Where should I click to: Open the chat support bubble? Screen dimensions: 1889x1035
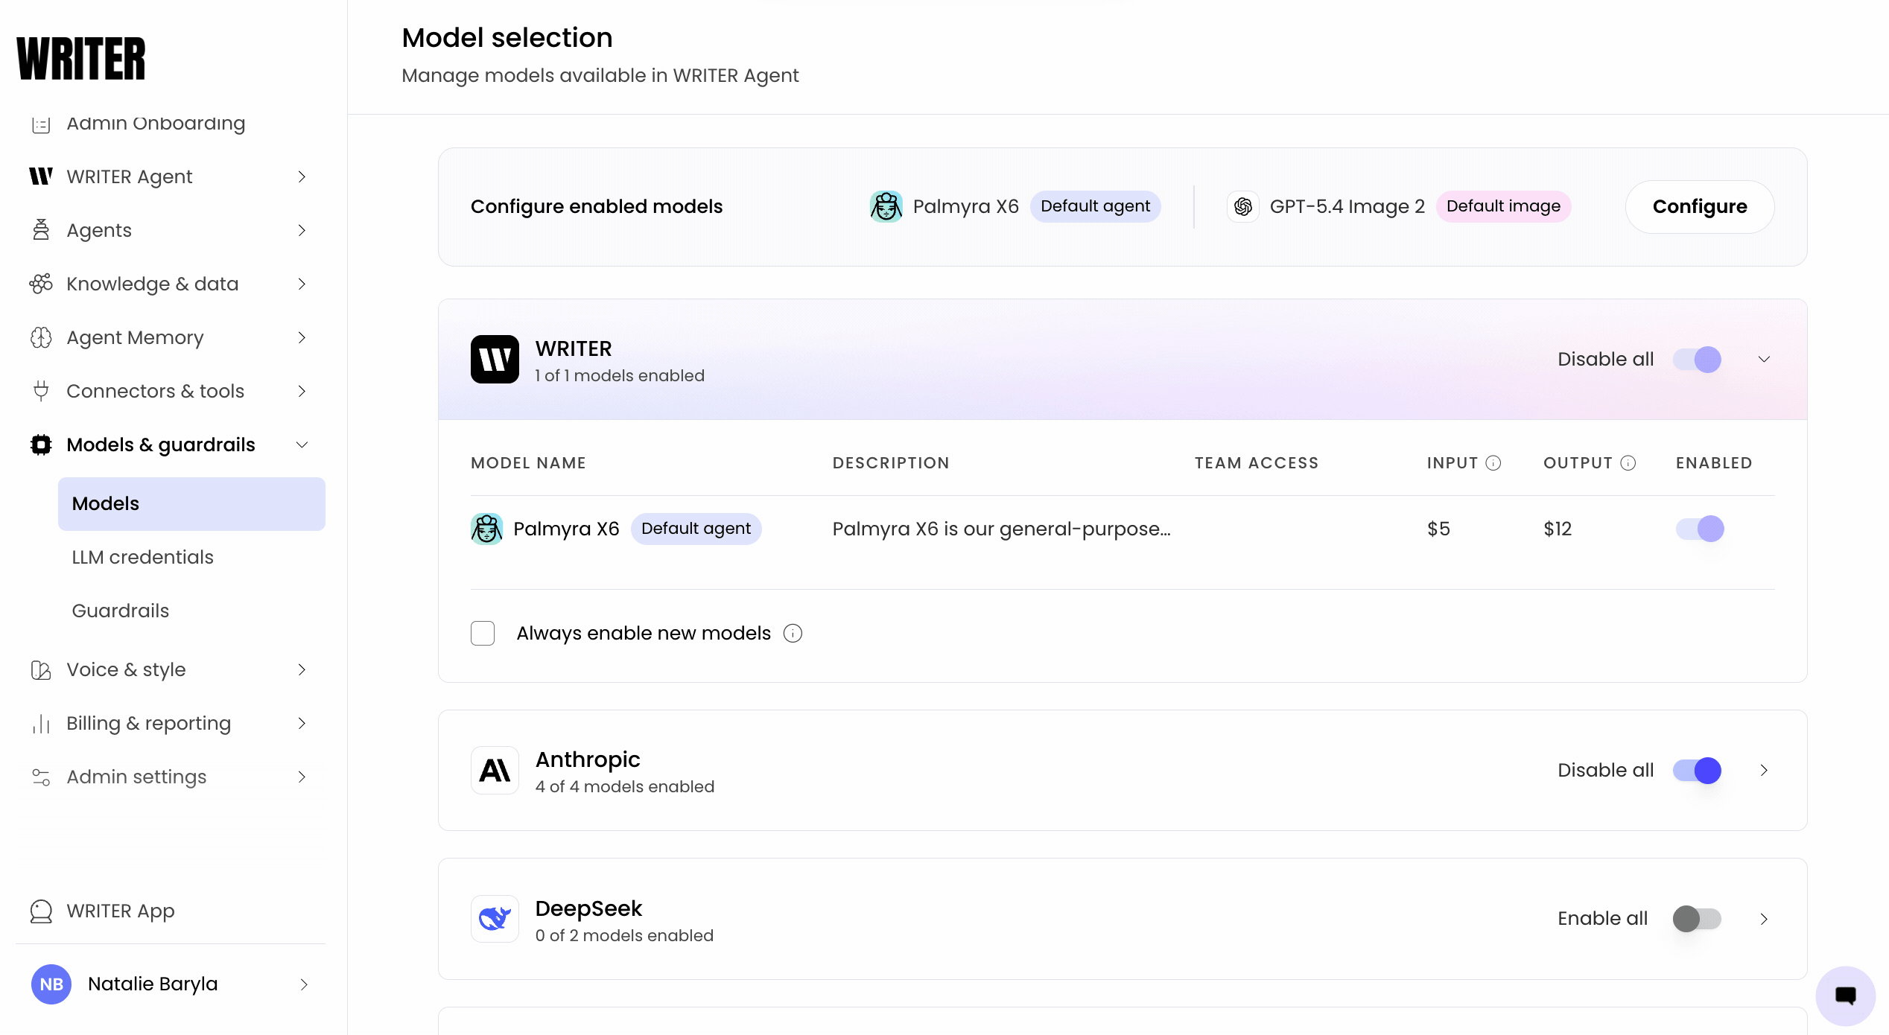[1846, 996]
